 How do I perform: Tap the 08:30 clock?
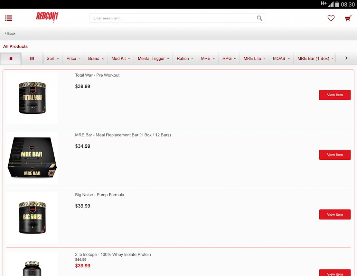pyautogui.click(x=348, y=4)
